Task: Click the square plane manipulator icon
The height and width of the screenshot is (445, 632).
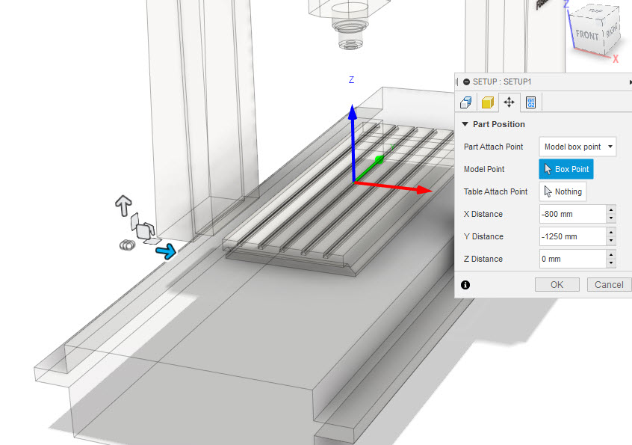Action: point(143,232)
